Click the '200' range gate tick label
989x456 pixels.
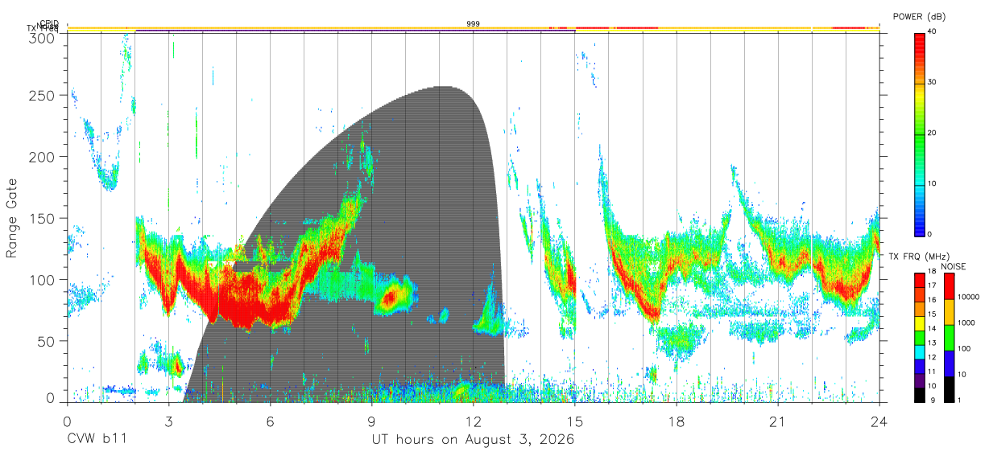point(42,157)
